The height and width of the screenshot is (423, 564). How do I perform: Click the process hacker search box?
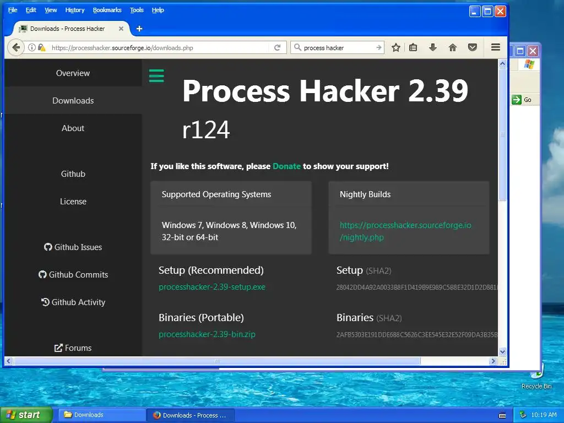(x=338, y=47)
